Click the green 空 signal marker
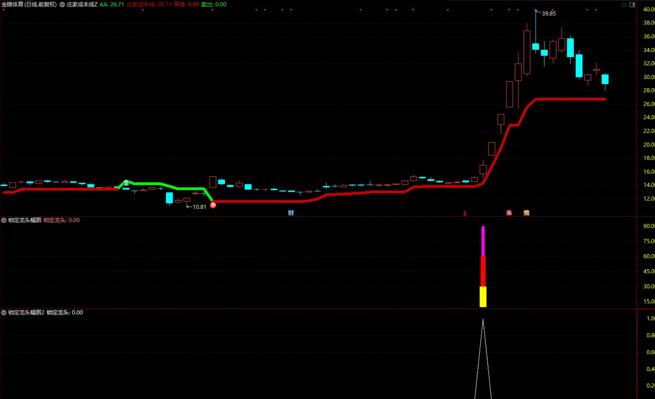The image size is (655, 399). [126, 183]
